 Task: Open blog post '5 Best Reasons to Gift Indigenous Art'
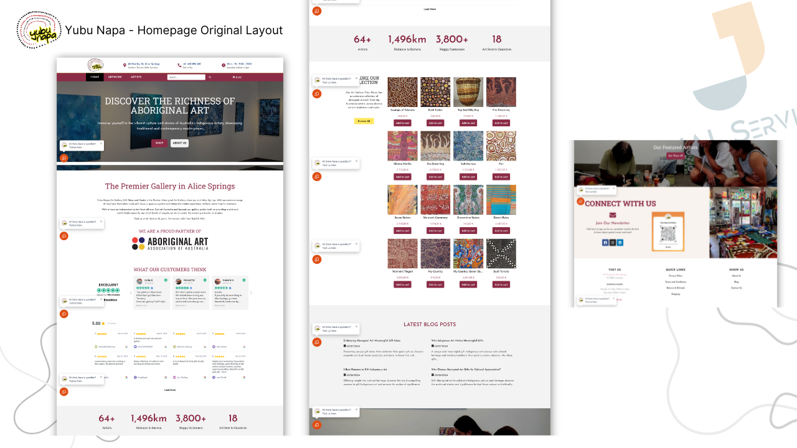point(365,370)
